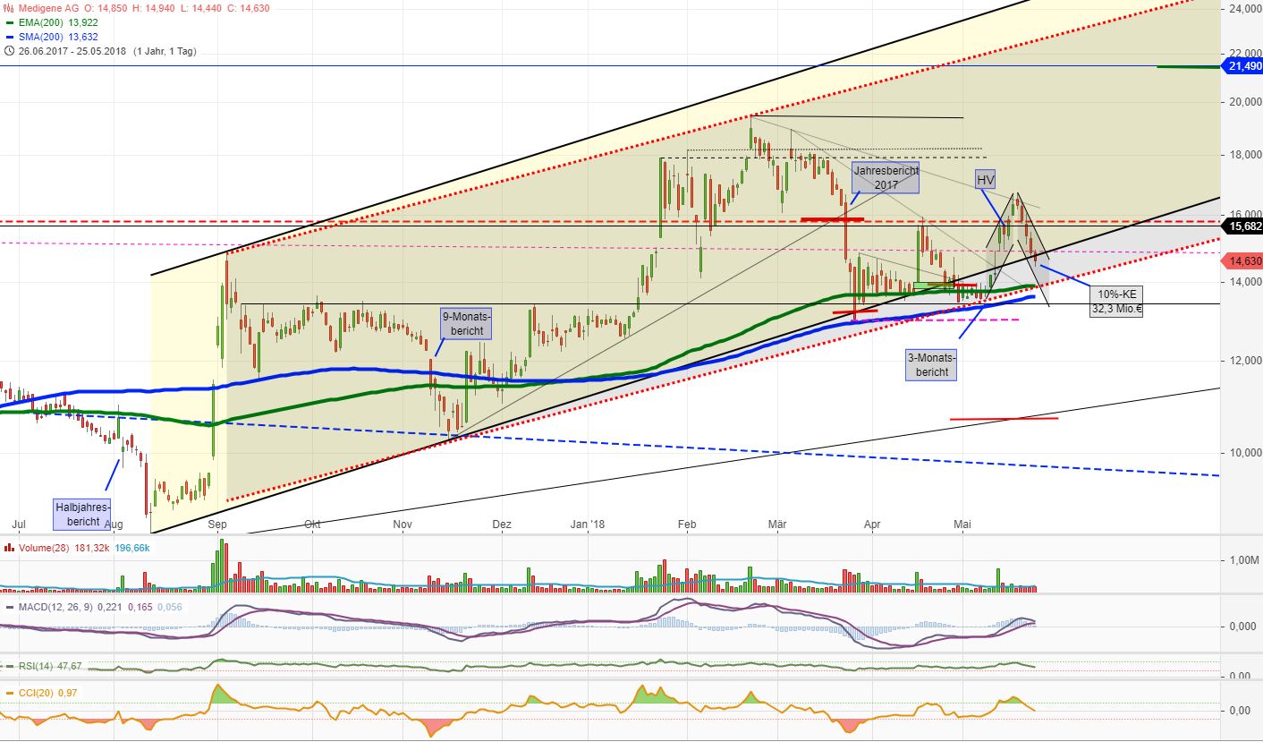Click the 'Jahresbericht 2017' annotation label
This screenshot has width=1263, height=742.
886,177
